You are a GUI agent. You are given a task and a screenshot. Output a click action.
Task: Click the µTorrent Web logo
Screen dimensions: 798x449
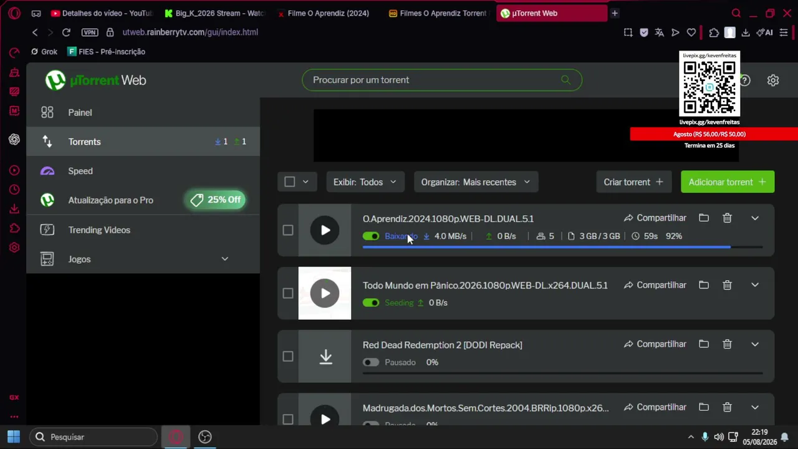click(96, 80)
